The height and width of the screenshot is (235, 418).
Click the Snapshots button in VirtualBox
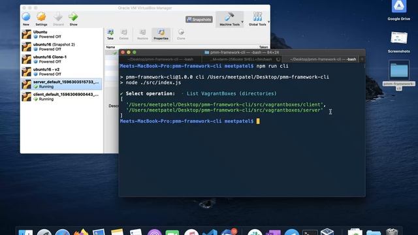[199, 20]
